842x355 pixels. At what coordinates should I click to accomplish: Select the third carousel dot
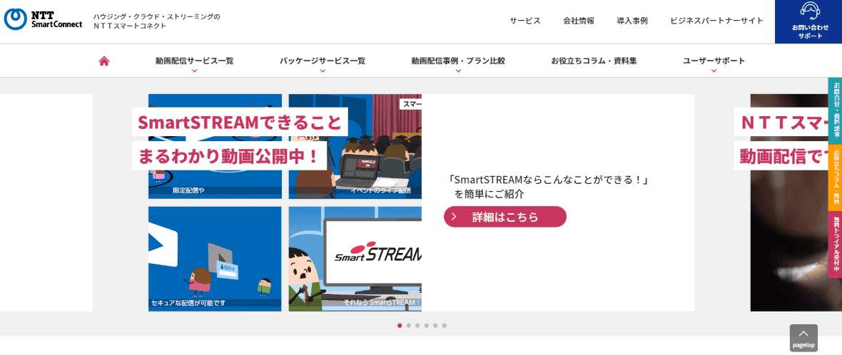click(417, 326)
